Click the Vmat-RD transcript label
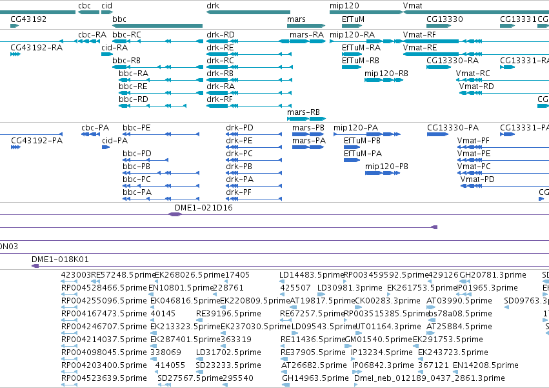Screen dimensions: 549x388 (x=477, y=87)
